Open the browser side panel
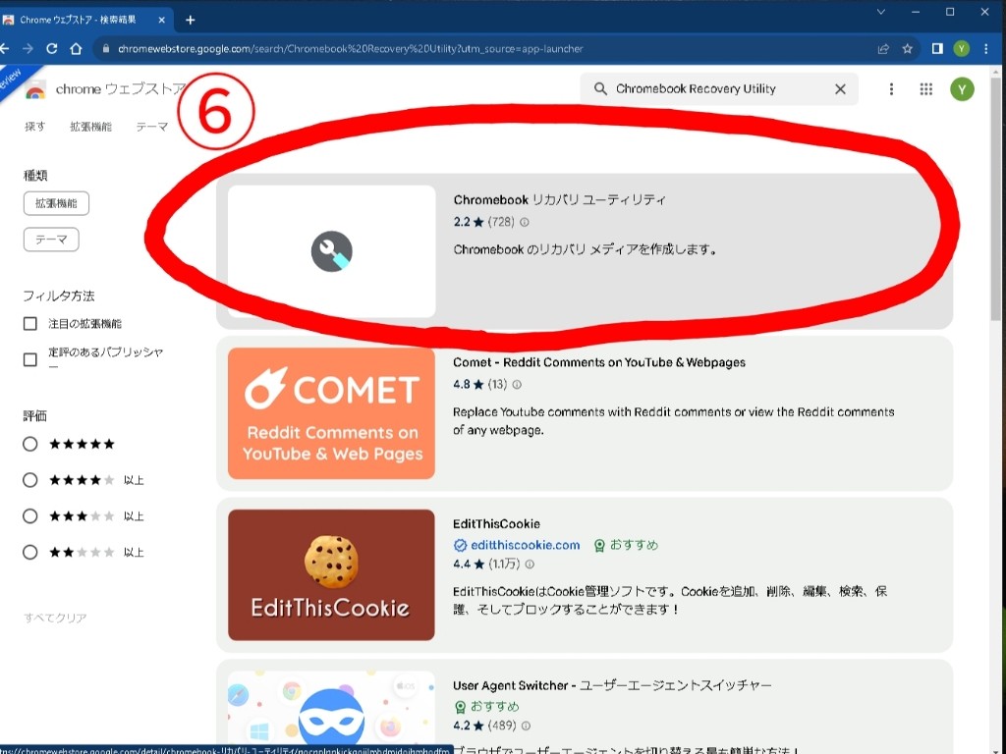Viewport: 1006px width, 754px height. click(x=937, y=49)
